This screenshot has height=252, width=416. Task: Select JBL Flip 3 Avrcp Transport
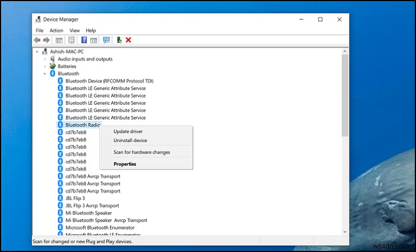coord(92,206)
